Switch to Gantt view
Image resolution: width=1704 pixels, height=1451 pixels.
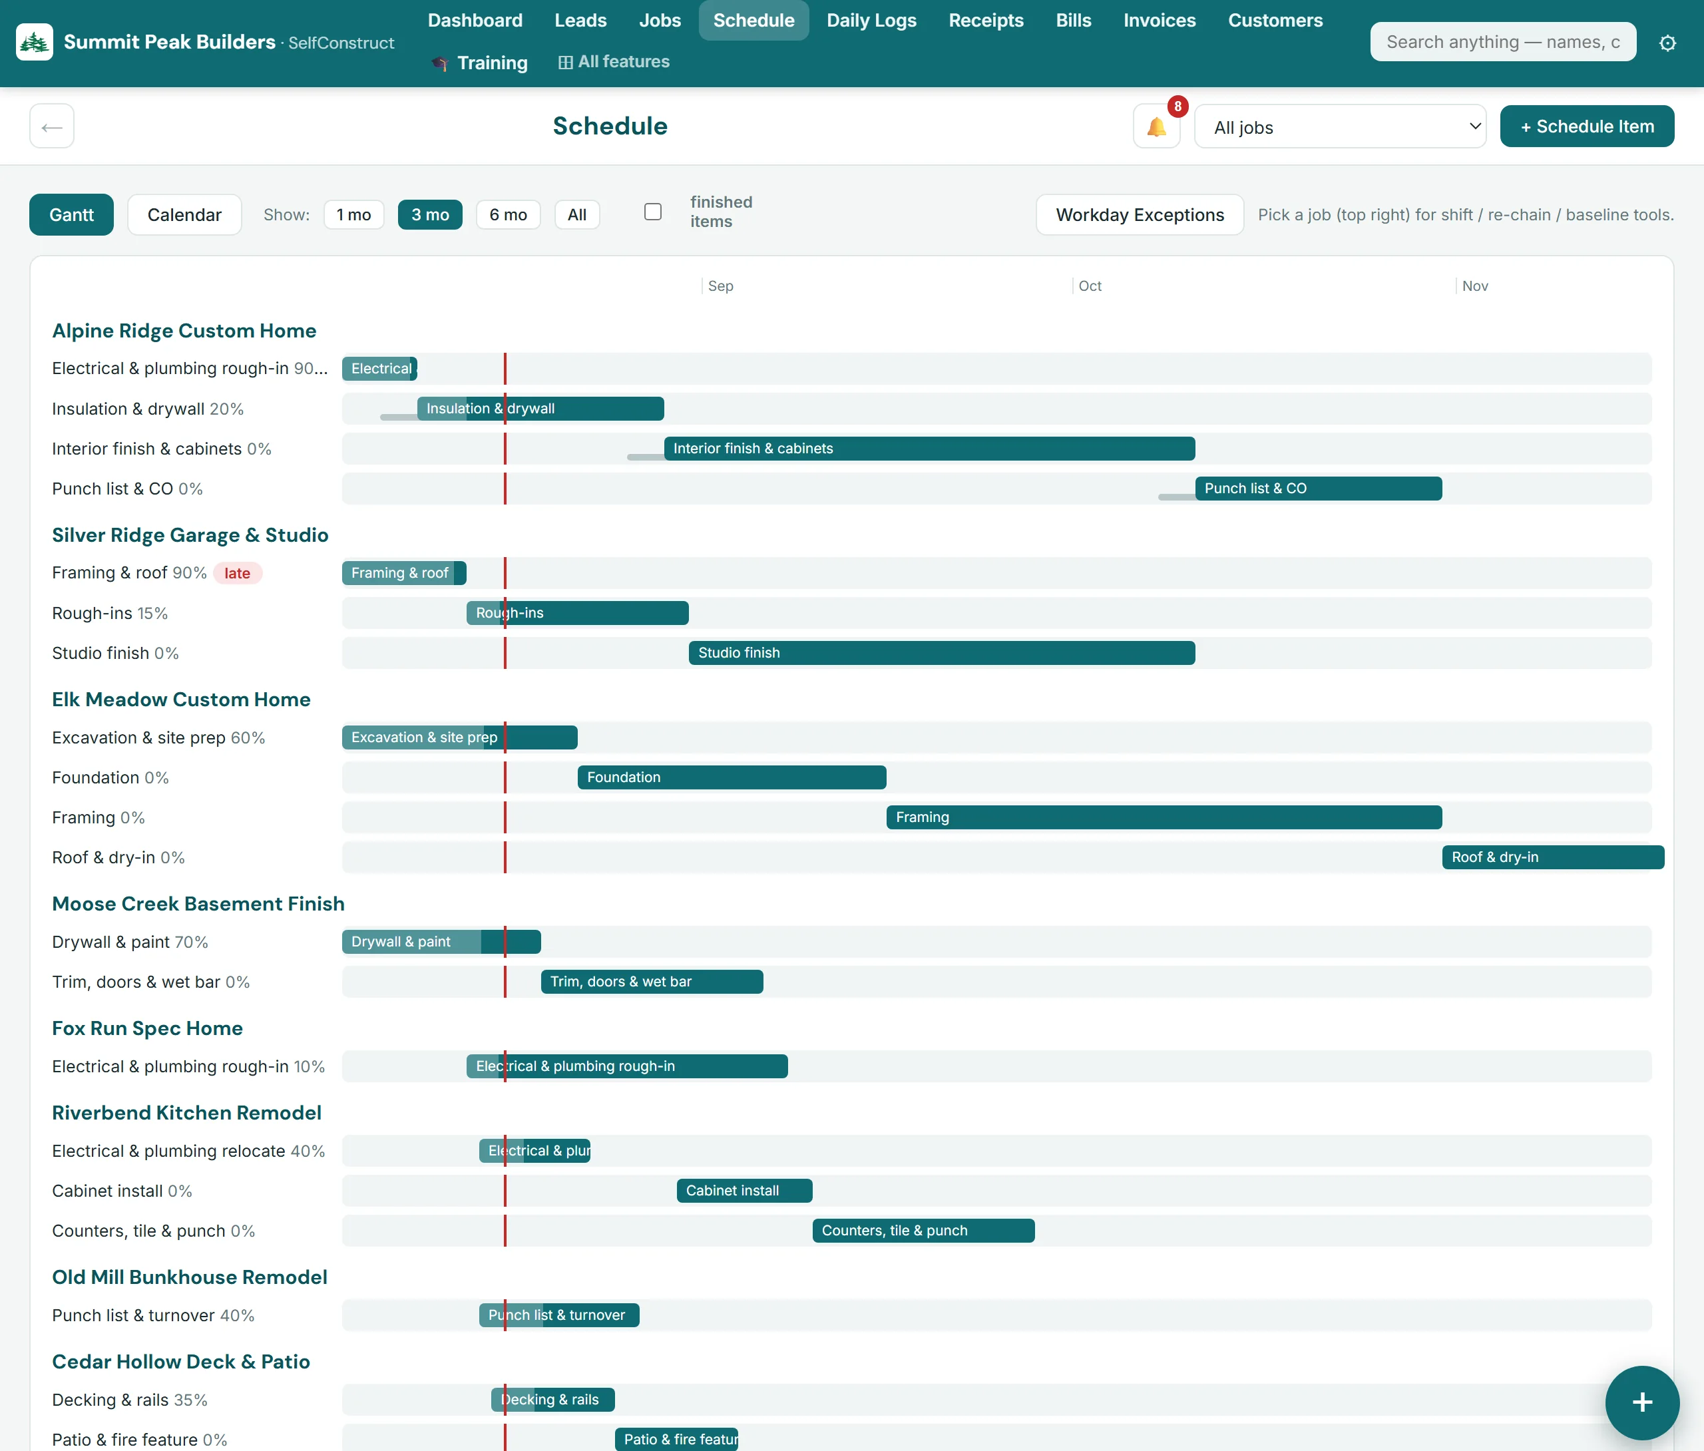click(71, 215)
